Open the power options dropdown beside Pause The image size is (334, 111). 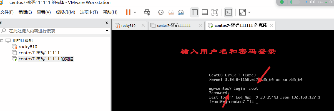[135, 12]
